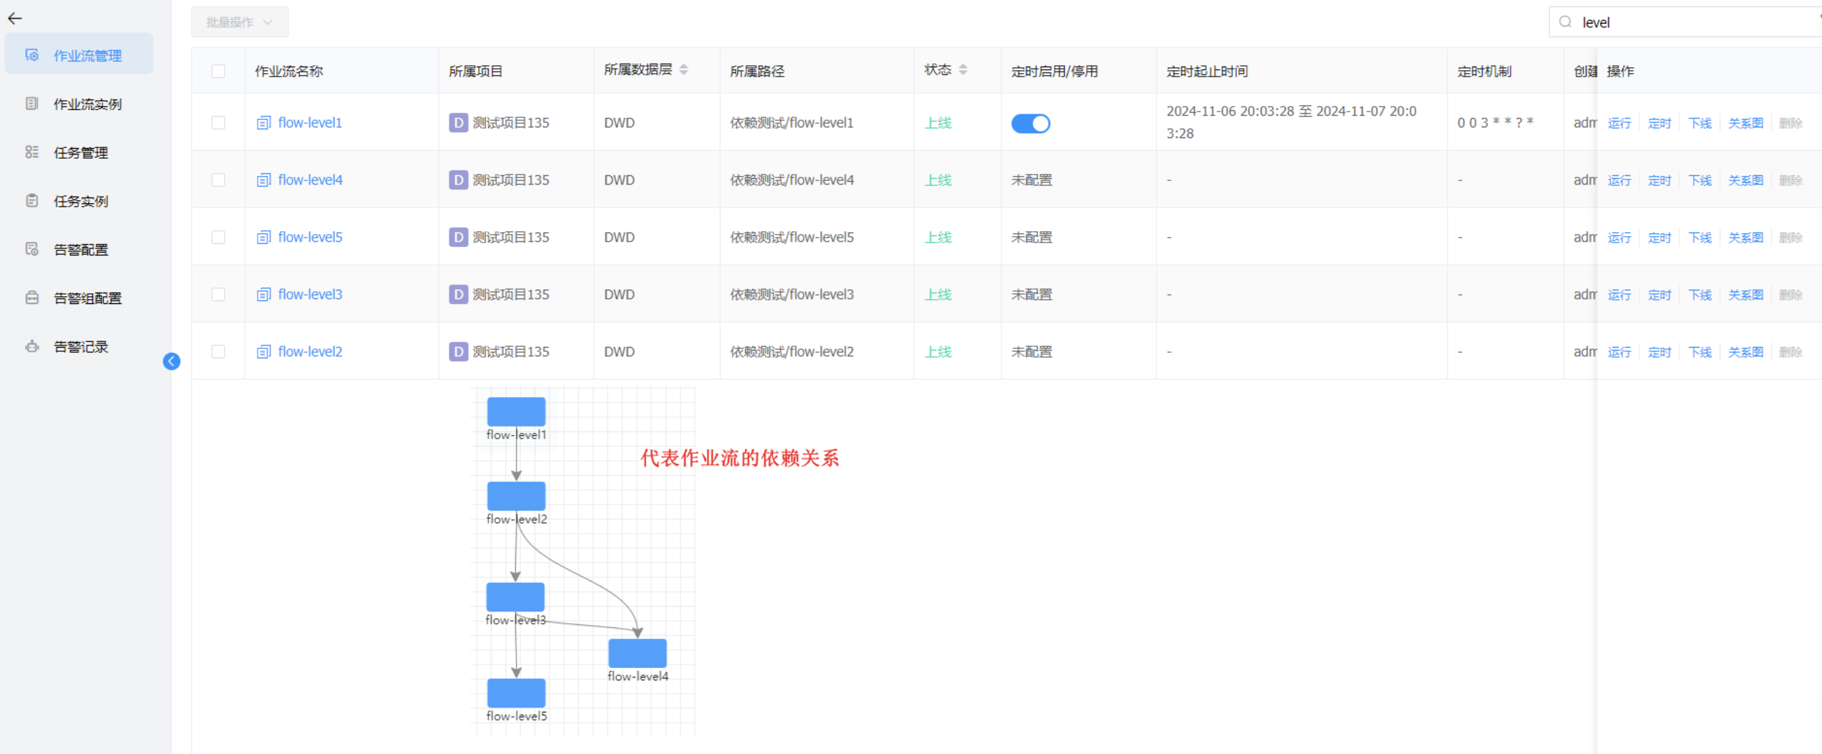Screen dimensions: 1822x754
Task: Open the flow-level3 workflow link
Action: tap(310, 294)
